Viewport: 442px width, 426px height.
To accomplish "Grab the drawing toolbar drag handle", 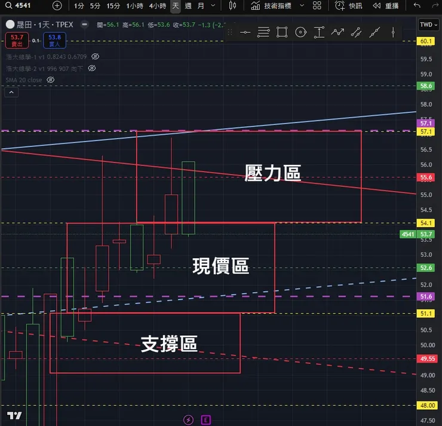I will pyautogui.click(x=230, y=32).
